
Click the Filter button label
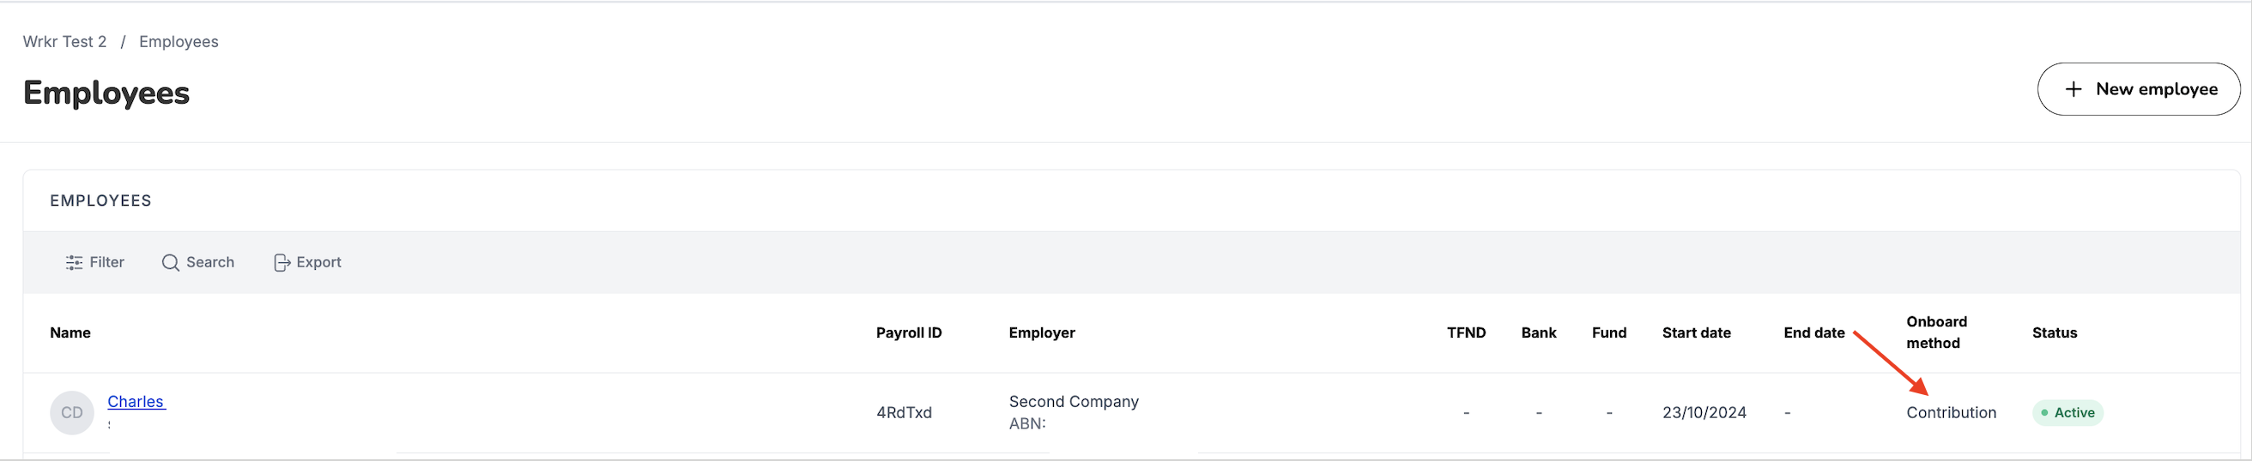click(x=106, y=262)
